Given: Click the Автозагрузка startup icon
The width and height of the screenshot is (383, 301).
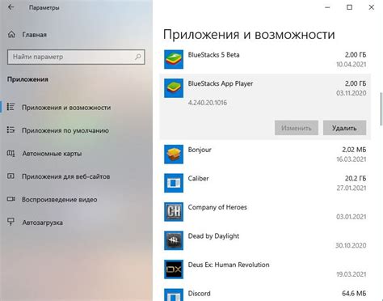Looking at the screenshot, I should pyautogui.click(x=11, y=222).
